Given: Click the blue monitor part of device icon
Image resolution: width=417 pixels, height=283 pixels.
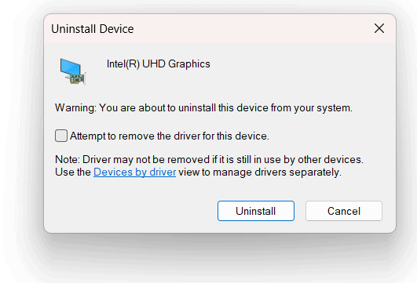Looking at the screenshot, I should pyautogui.click(x=70, y=67).
